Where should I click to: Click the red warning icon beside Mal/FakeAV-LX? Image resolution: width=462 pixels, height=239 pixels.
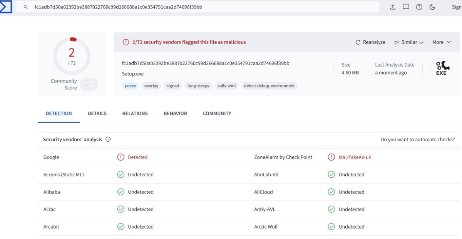click(331, 157)
